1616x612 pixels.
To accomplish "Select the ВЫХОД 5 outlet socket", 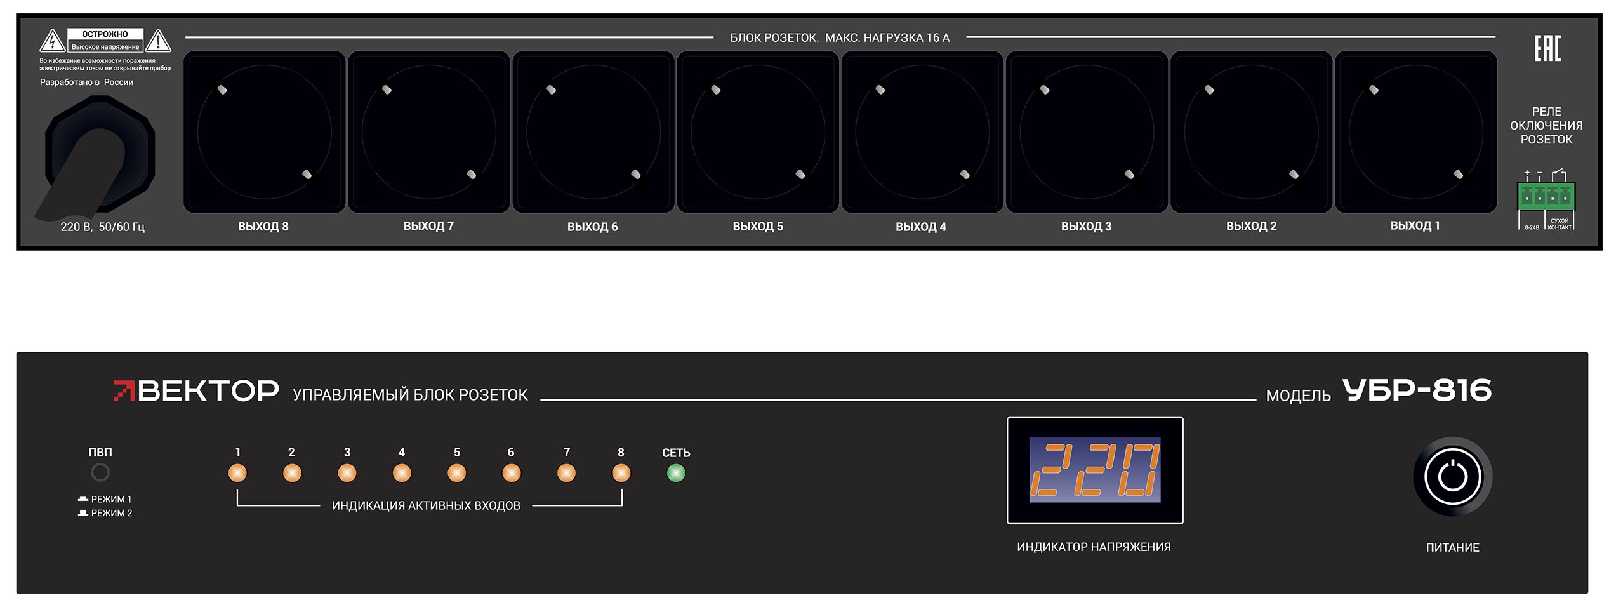I will [758, 132].
